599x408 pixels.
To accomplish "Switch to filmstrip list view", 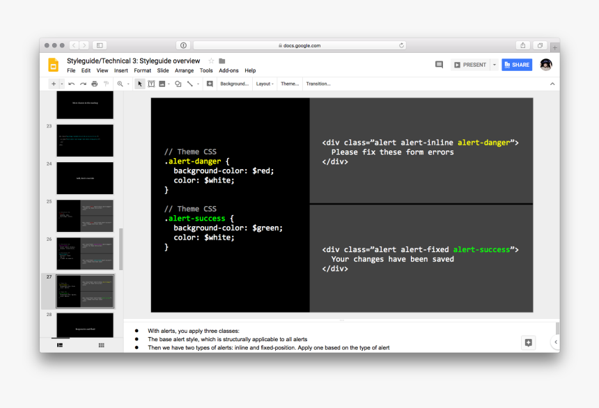I will [60, 345].
